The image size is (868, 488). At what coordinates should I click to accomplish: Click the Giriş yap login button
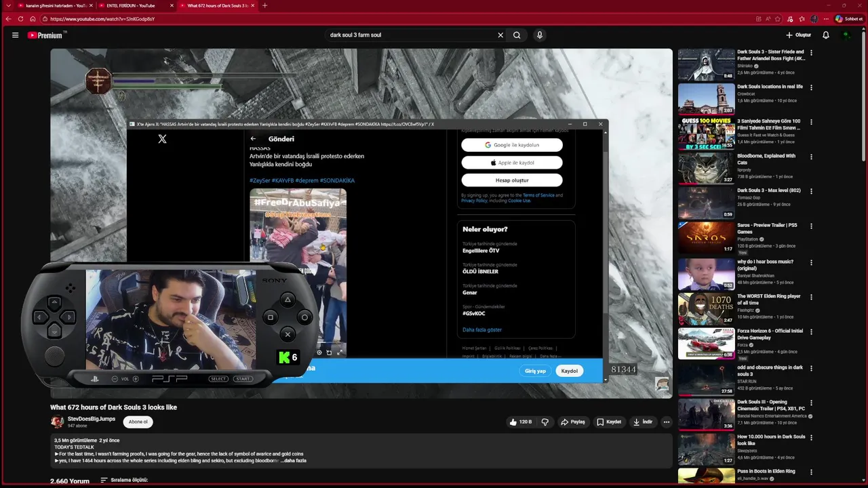tap(535, 371)
